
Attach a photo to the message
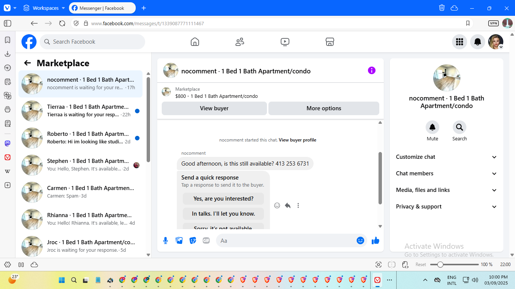click(x=179, y=240)
